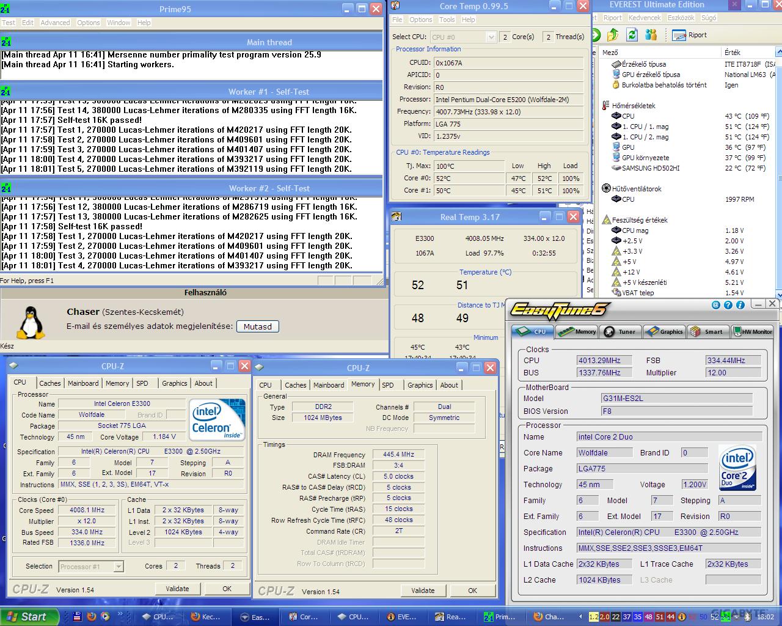Screen dimensions: 782x626
Task: Click the Érzékelő típusa chip icon
Action: click(x=616, y=64)
